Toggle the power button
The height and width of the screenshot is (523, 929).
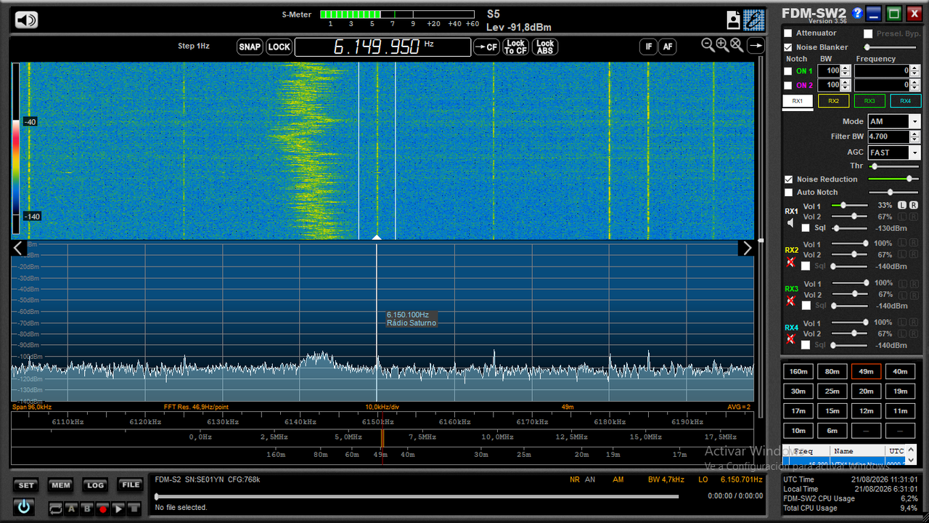[x=24, y=506]
